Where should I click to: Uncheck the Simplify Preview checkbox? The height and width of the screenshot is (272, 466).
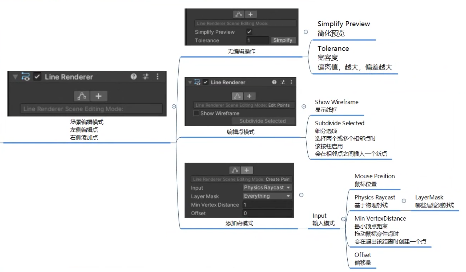[249, 32]
